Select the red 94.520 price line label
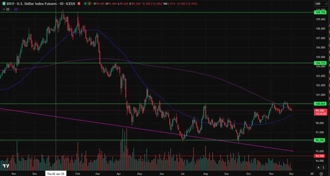The width and height of the screenshot is (330, 176). (320, 156)
